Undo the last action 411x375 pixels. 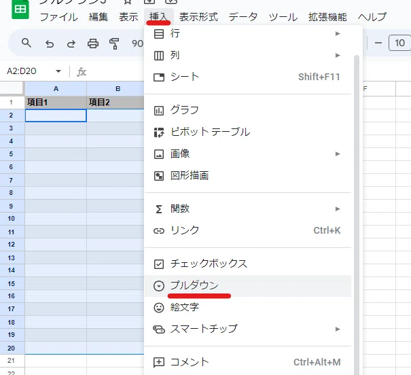click(x=50, y=43)
